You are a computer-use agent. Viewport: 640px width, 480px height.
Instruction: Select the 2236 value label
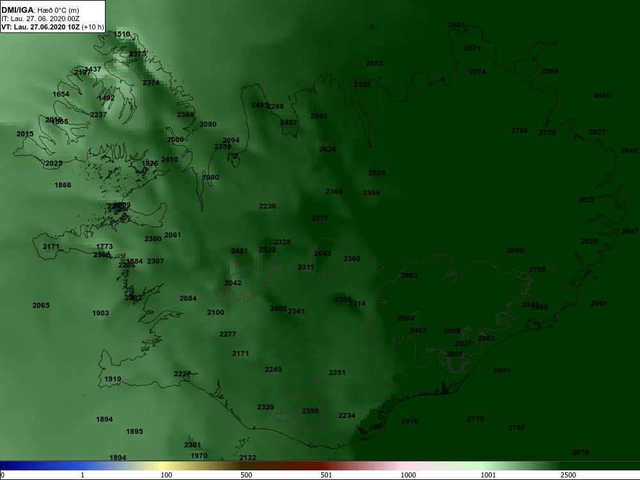[x=268, y=207]
